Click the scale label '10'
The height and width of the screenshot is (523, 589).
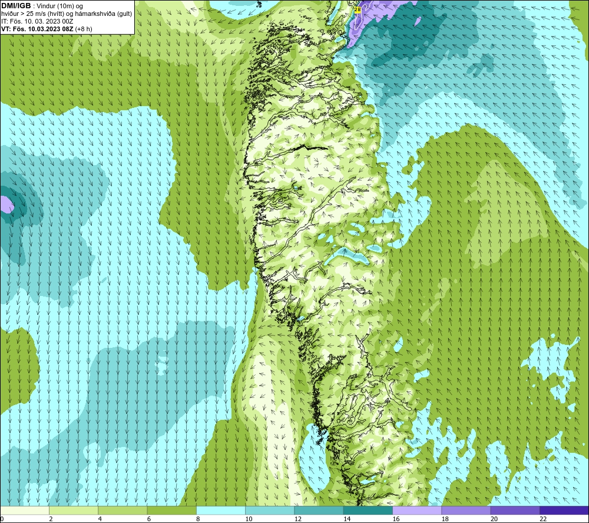pyautogui.click(x=249, y=519)
